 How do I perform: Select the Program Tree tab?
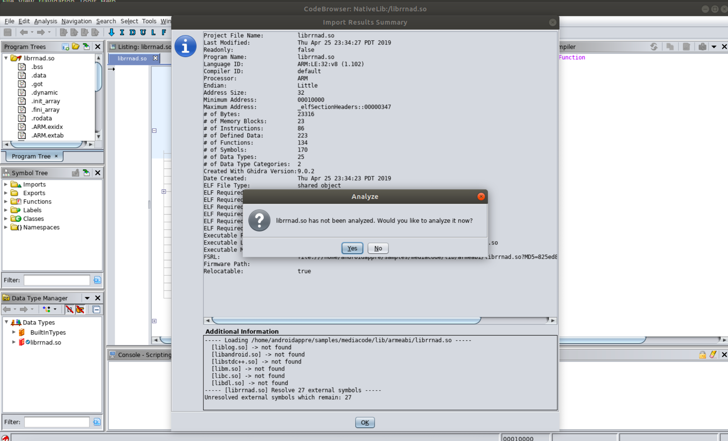[x=31, y=156]
